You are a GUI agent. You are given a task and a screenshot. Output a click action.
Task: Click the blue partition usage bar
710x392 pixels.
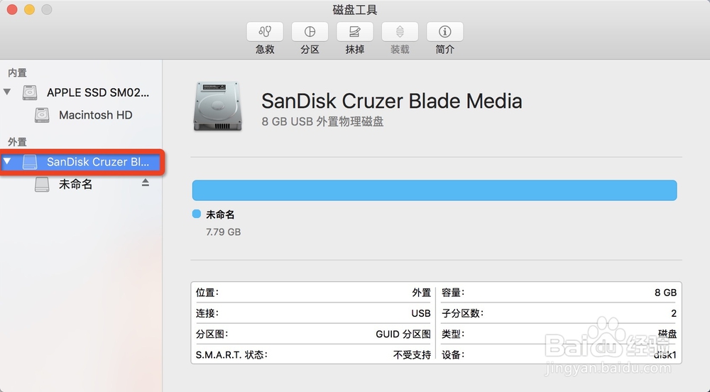coord(435,190)
